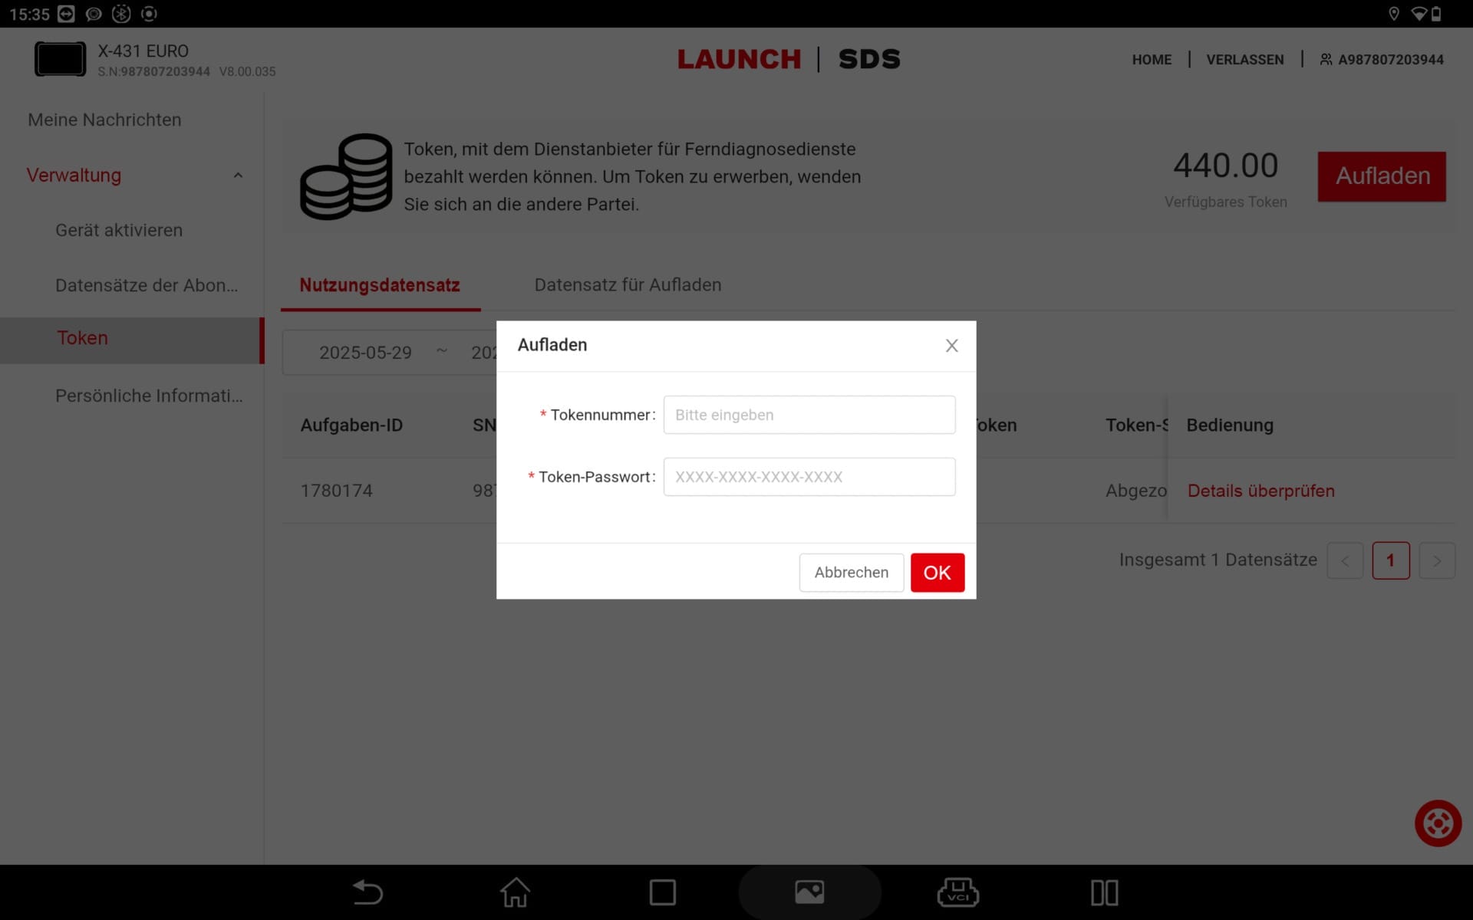Open Persönliche Informati... item

pos(149,396)
